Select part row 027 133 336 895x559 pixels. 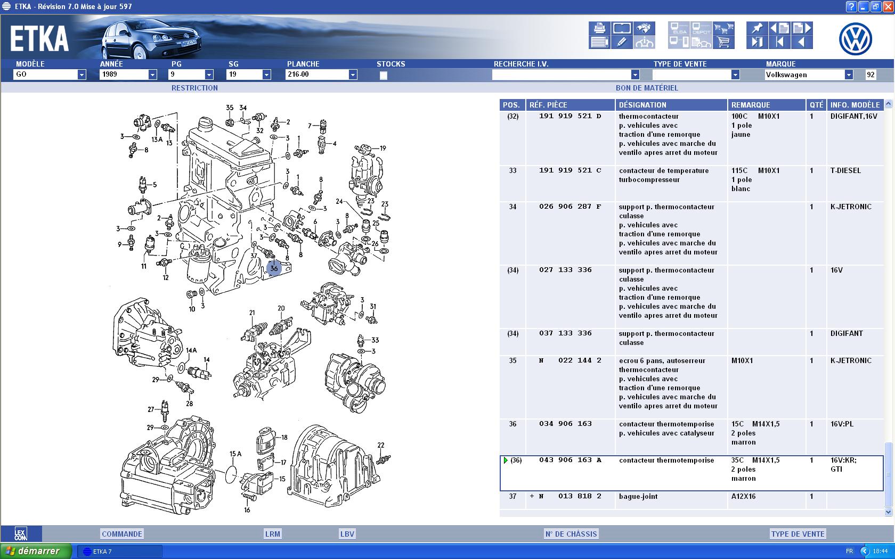691,297
